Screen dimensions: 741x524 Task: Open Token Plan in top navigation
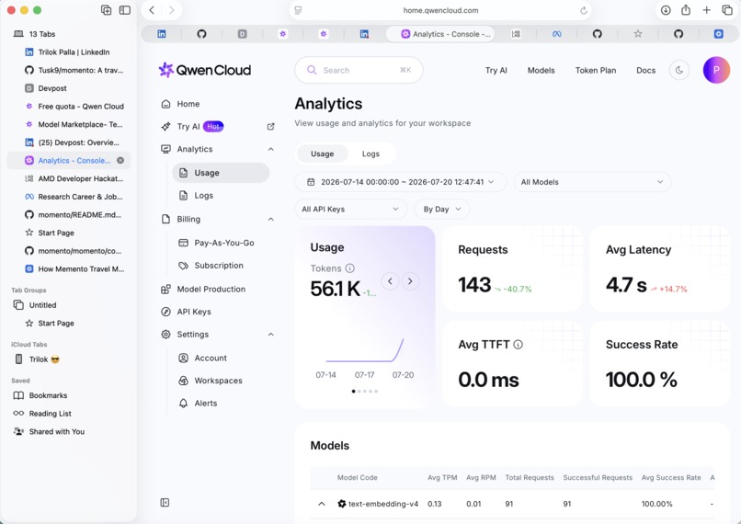click(x=596, y=71)
